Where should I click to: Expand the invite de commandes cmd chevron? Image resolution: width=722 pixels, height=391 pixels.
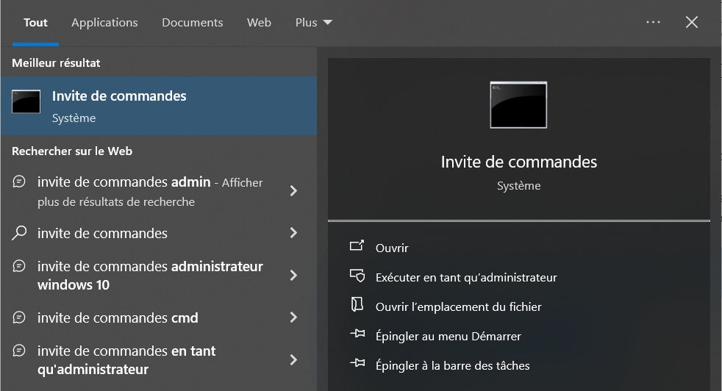click(293, 318)
